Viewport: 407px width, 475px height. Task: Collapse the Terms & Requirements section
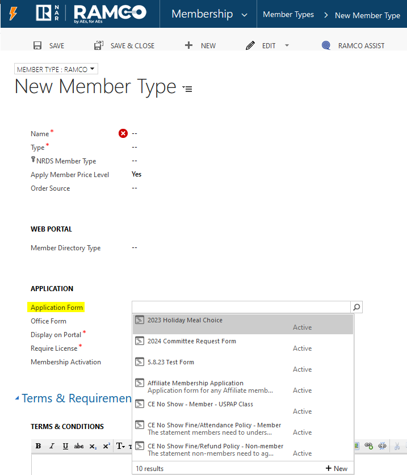[x=16, y=398]
